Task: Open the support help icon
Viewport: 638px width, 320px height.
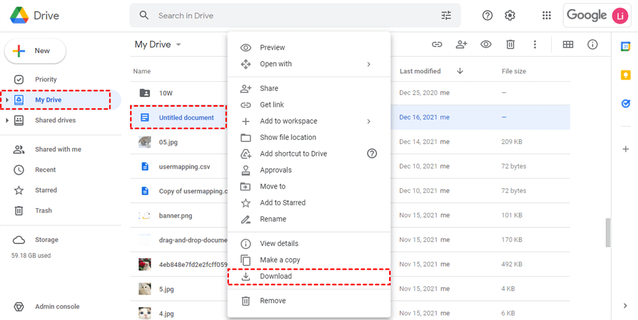Action: [x=487, y=15]
